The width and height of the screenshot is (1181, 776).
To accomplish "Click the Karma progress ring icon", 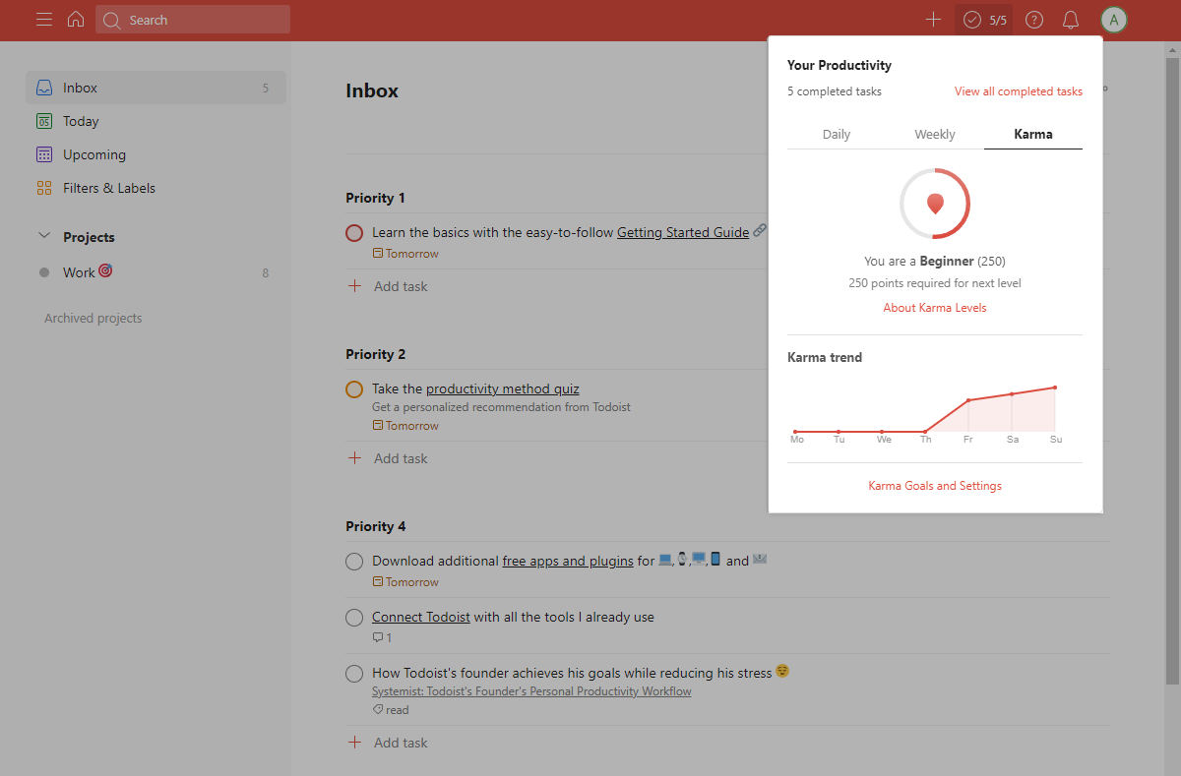I will point(935,204).
